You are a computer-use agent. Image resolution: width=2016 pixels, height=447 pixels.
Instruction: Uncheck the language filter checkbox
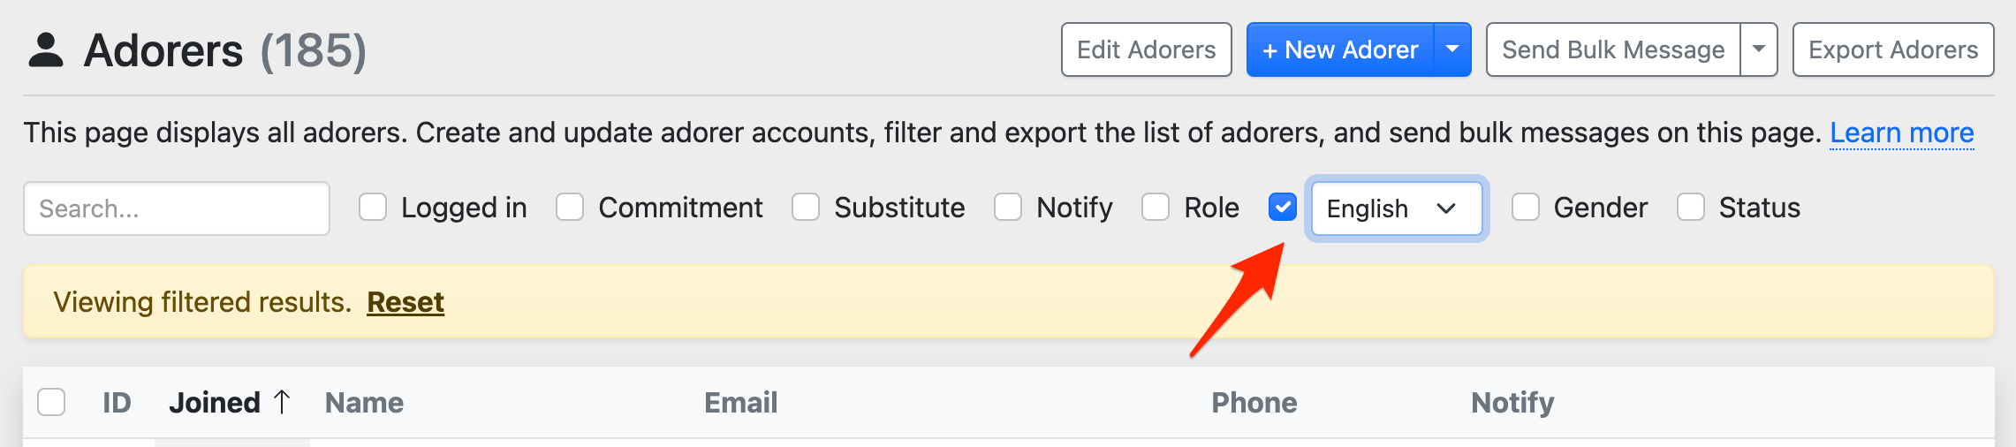pos(1282,208)
